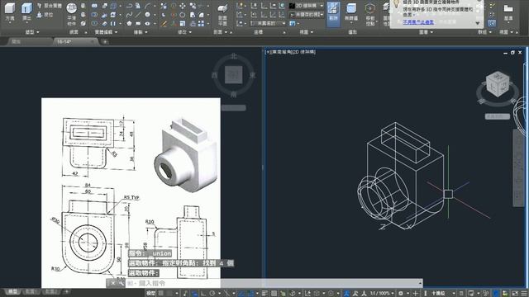
Task: Expand the command line history arrow
Action: 420,283
